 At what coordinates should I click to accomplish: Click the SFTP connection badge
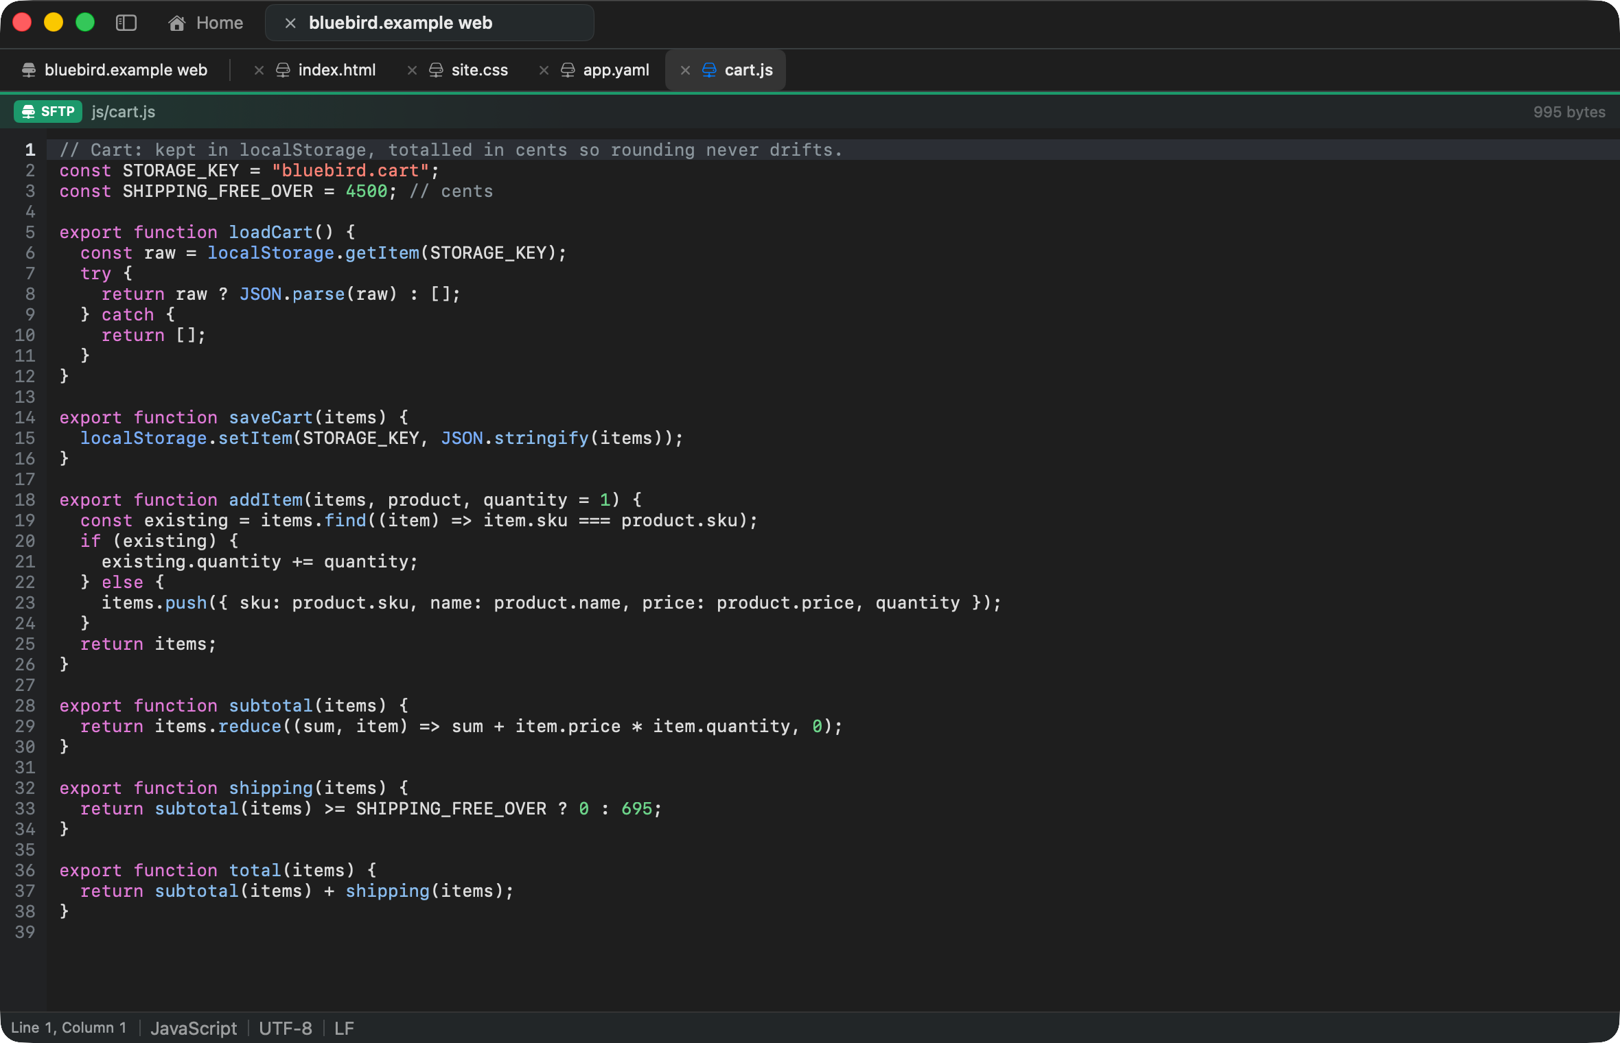pos(48,111)
